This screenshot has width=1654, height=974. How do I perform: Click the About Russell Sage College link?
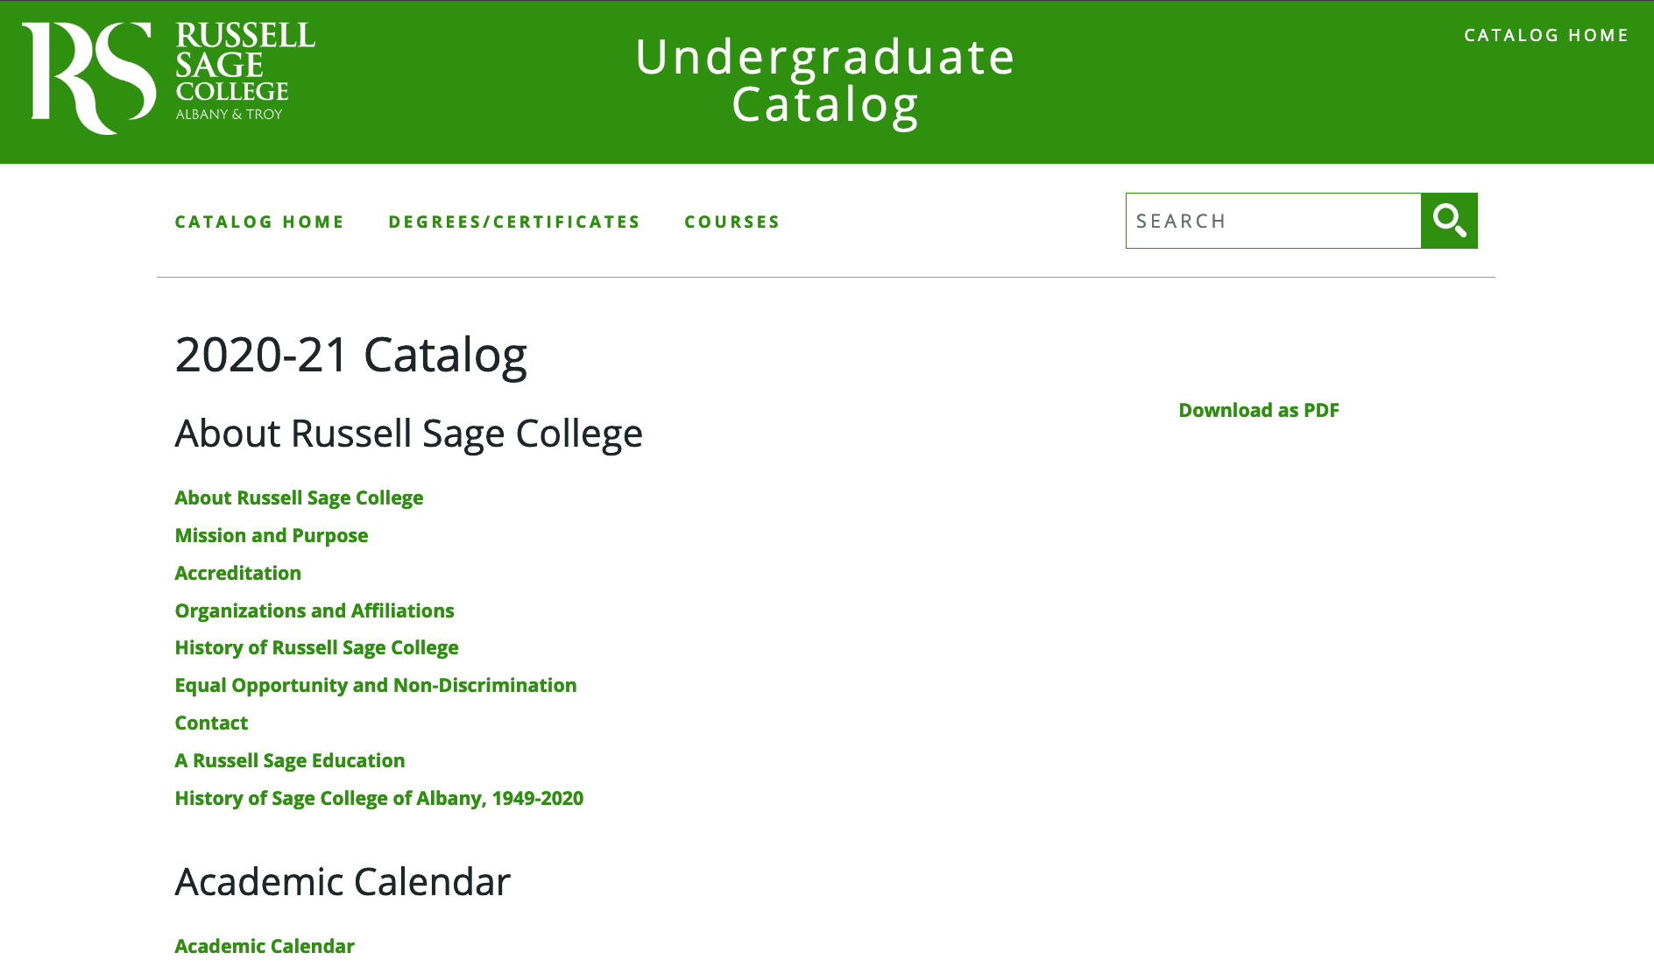299,497
